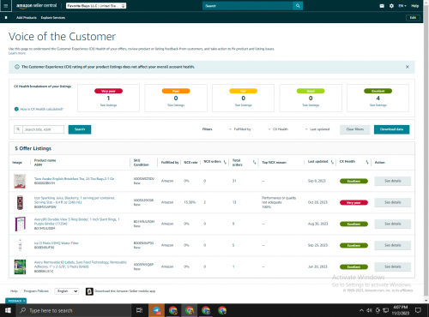Open How is CX Health calculated link

(x=42, y=109)
